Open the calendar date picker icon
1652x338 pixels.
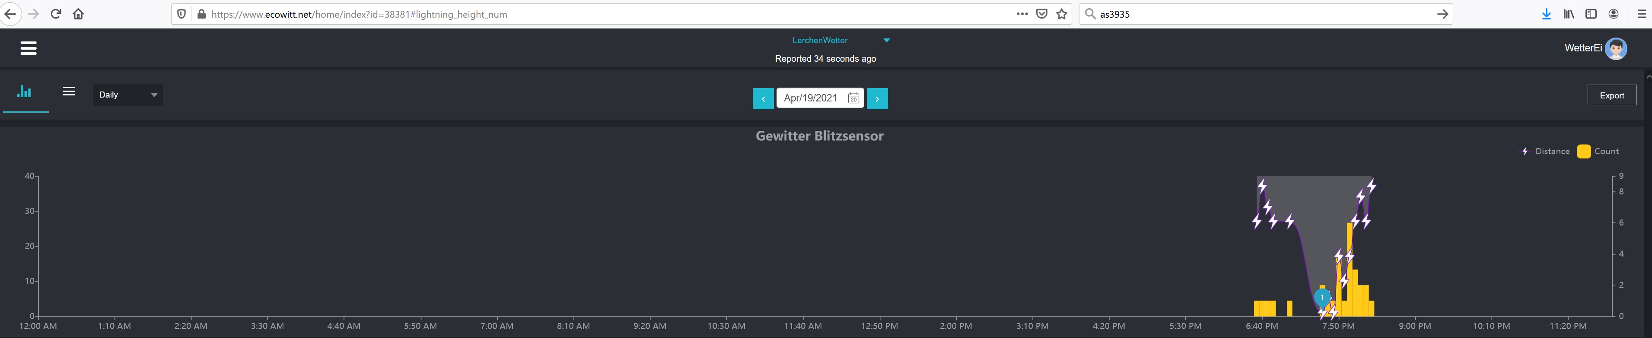coord(853,98)
